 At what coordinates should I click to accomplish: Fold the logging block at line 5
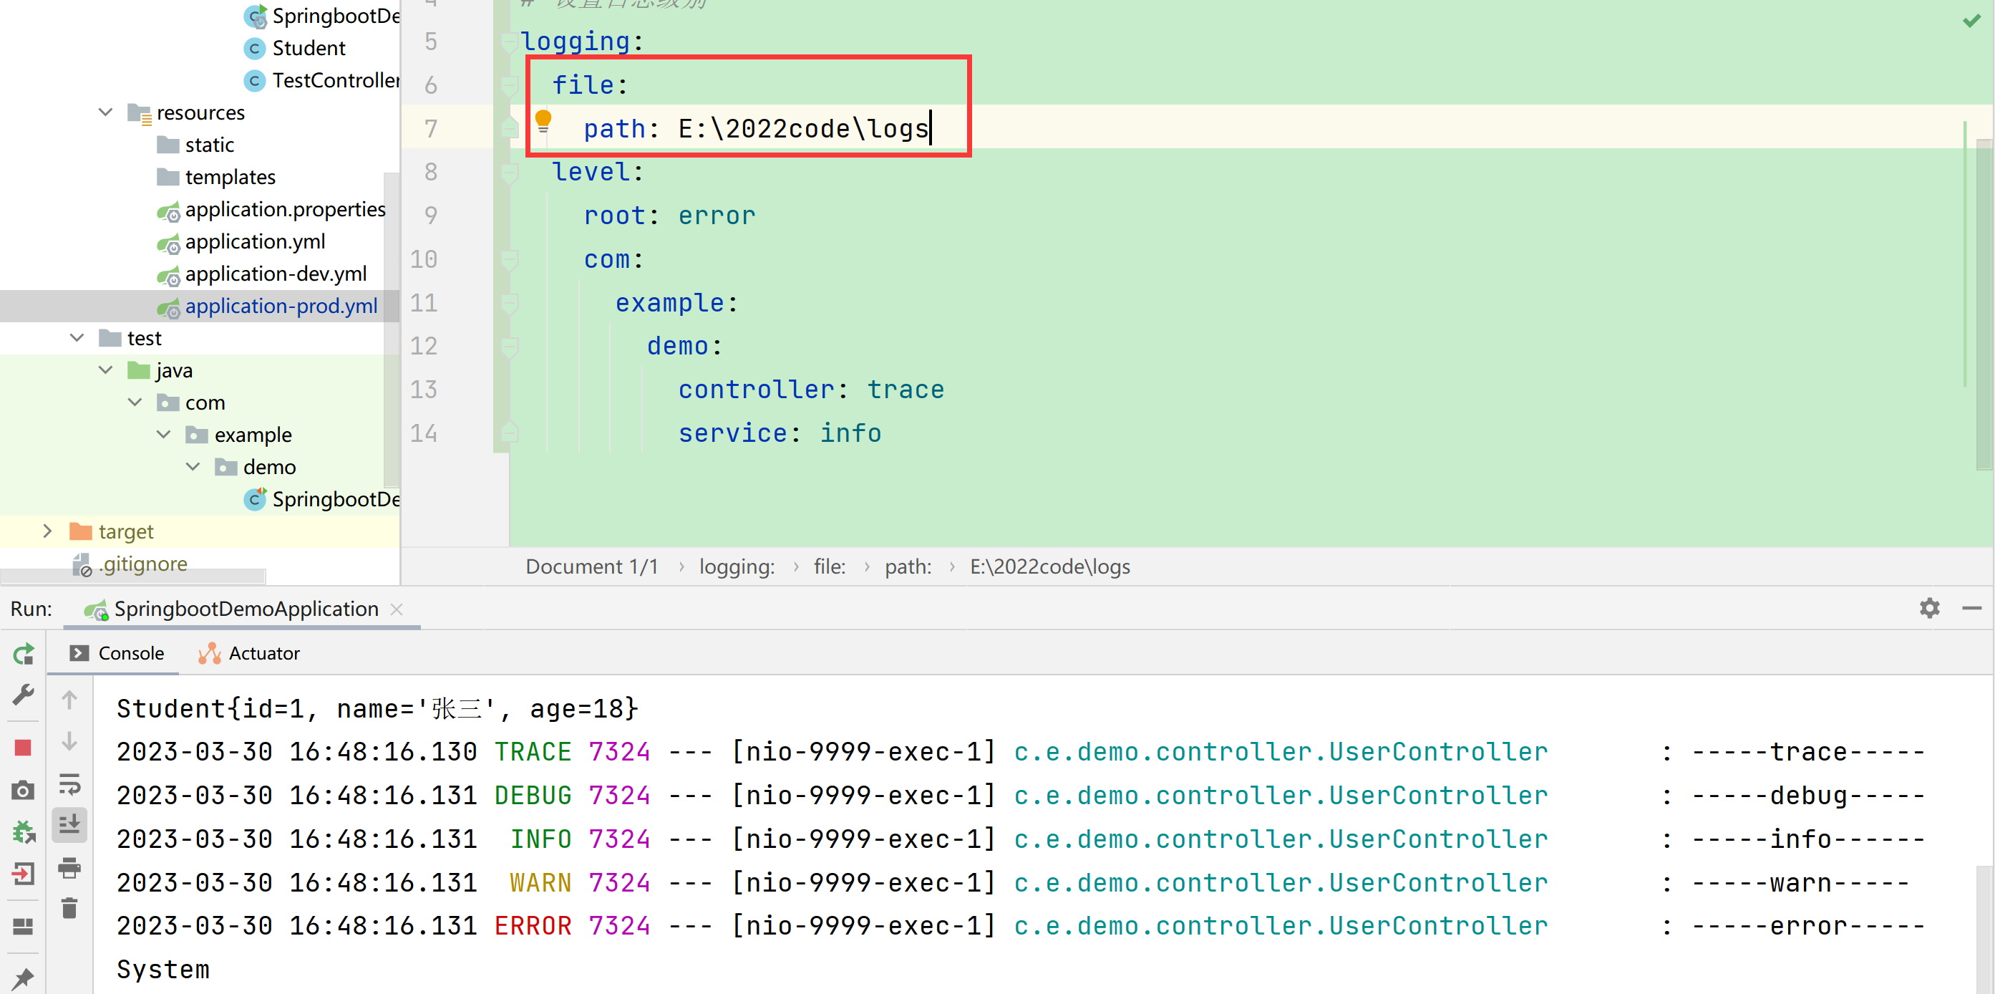(509, 42)
